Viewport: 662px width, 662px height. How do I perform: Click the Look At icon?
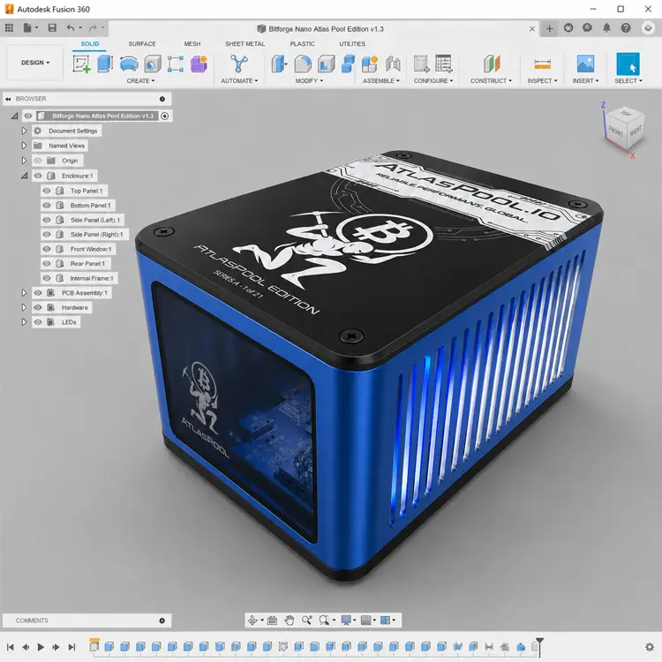pos(273,620)
